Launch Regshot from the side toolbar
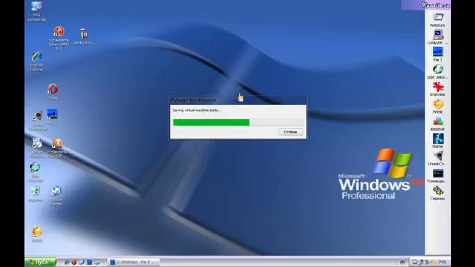475x267 pixels. pyautogui.click(x=438, y=124)
